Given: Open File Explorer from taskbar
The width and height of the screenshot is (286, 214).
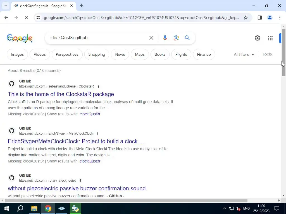Looking at the screenshot, I should (34, 208).
